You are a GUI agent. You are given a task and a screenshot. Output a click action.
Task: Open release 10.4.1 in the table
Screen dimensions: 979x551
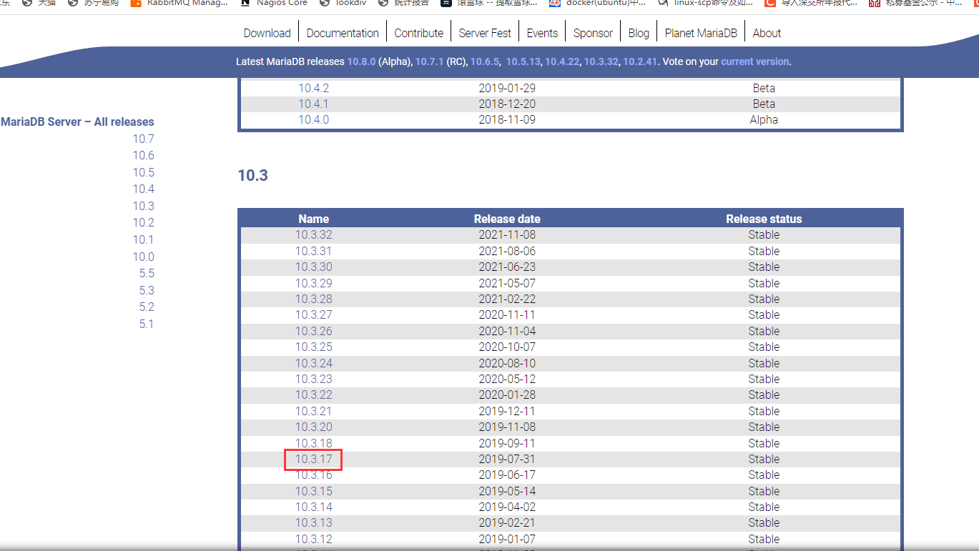[313, 104]
